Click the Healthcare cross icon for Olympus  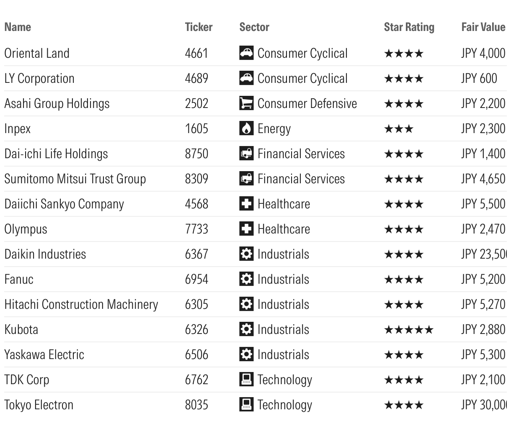tap(246, 229)
